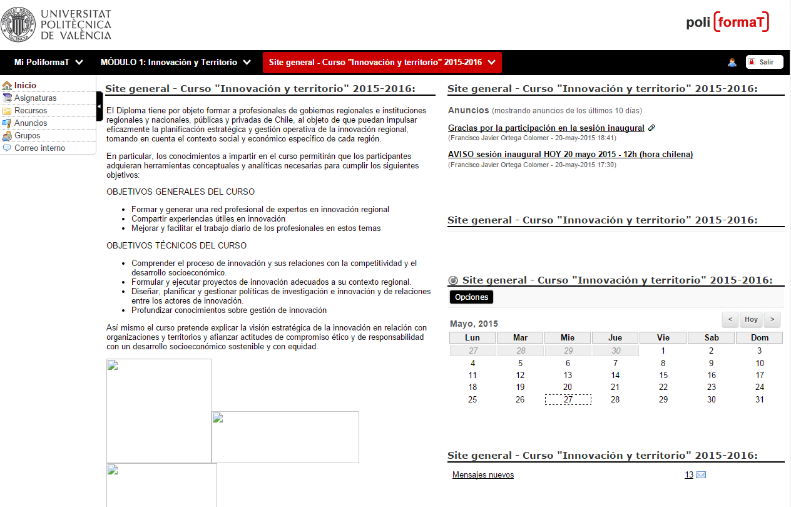Viewport: 791px width, 507px height.
Task: Click the Recursos folder icon
Action: point(8,111)
